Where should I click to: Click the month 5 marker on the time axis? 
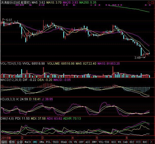(97, 138)
